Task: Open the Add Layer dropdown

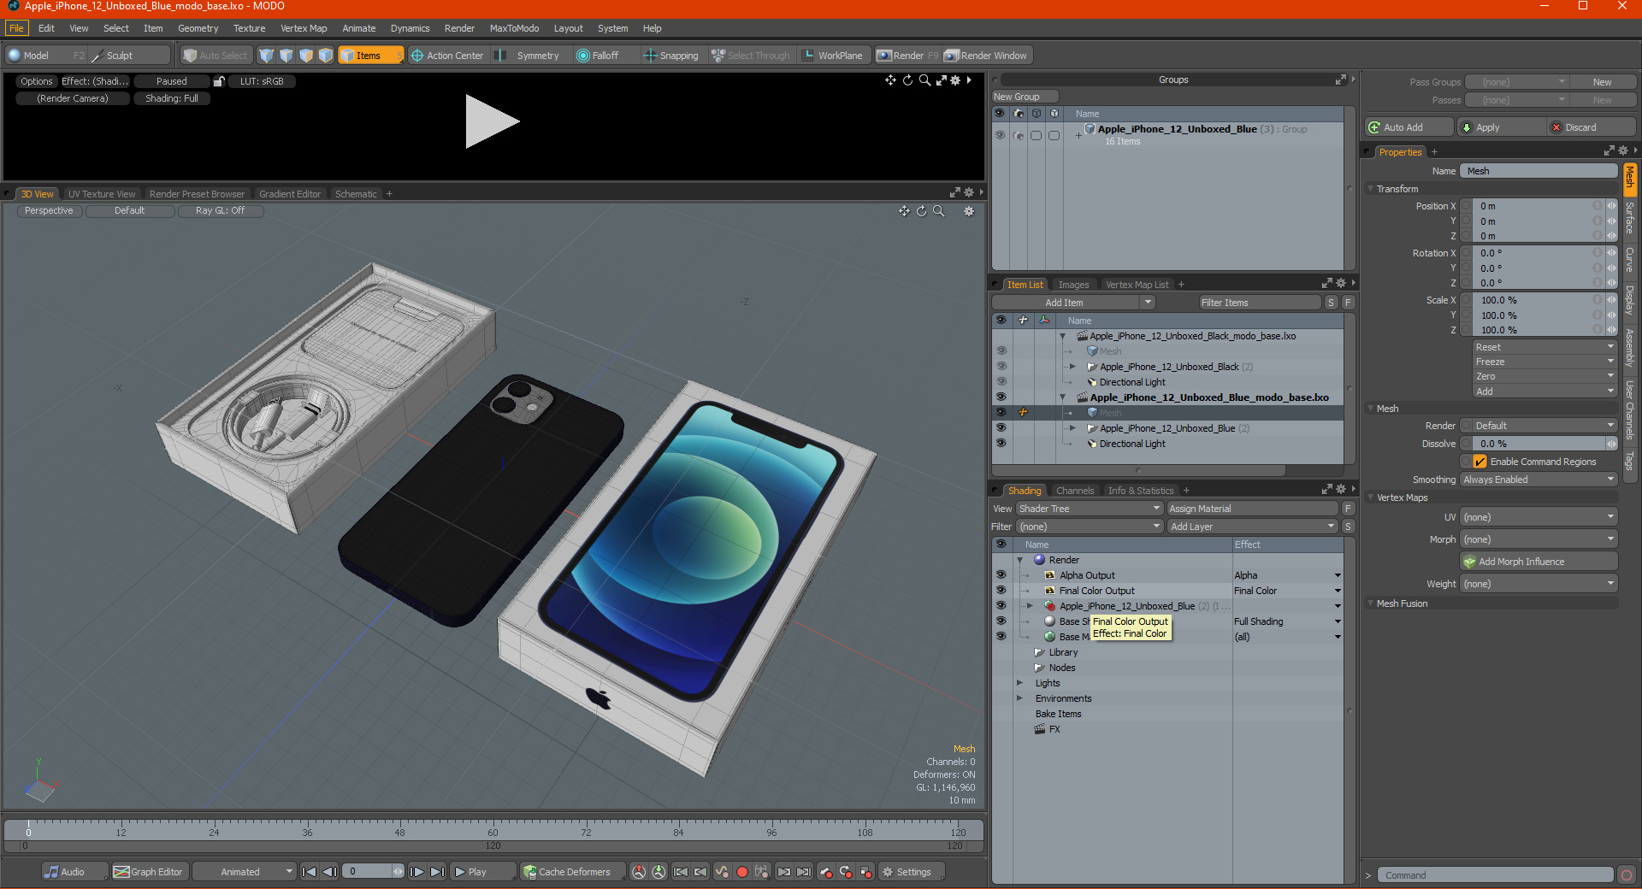Action: [1252, 527]
